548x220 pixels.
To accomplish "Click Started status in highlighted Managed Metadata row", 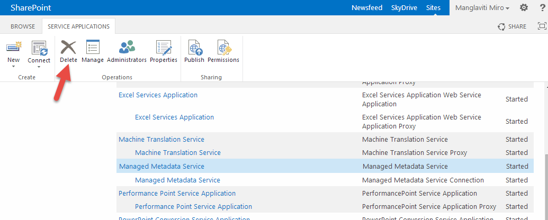I will [x=517, y=167].
